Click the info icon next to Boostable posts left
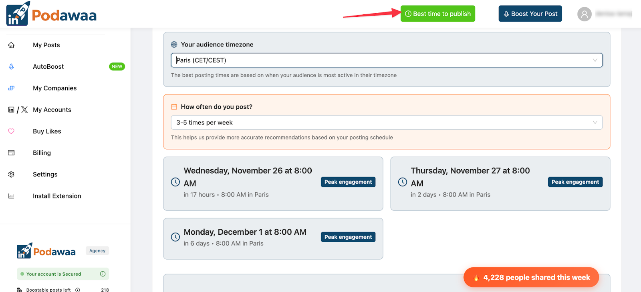Screen dimensions: 641x292 [77, 289]
